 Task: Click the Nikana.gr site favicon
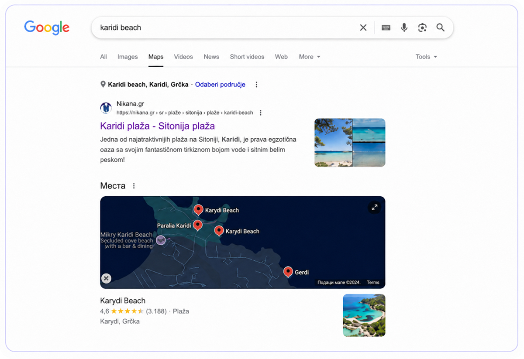[106, 108]
